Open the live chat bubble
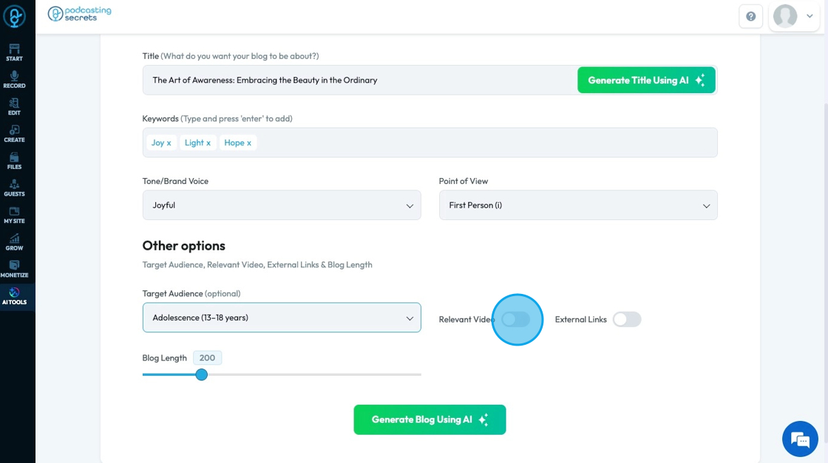Image resolution: width=828 pixels, height=463 pixels. point(800,439)
